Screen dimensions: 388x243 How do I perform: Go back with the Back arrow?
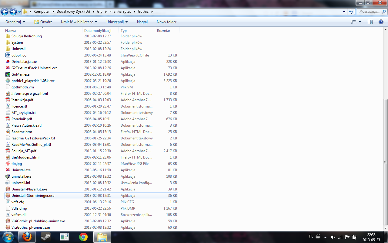tap(5, 12)
